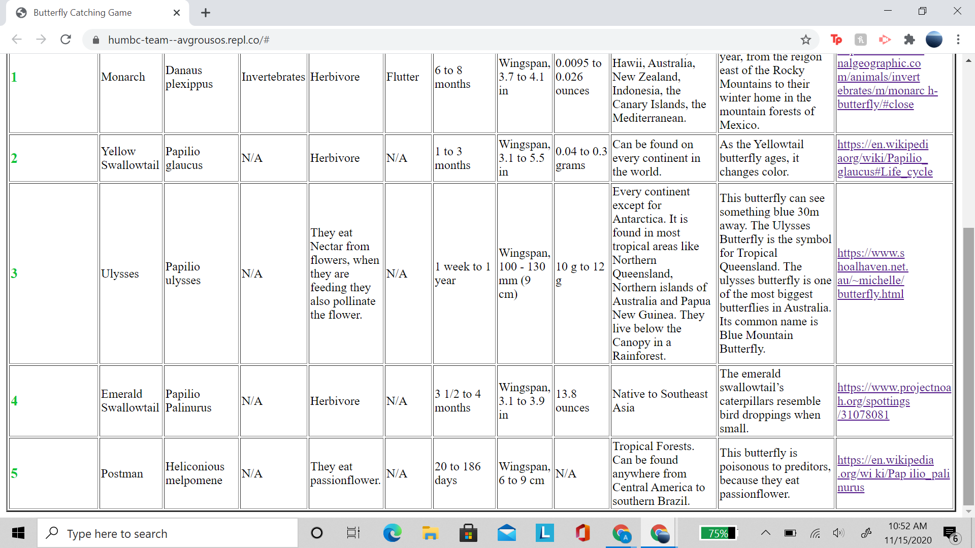Go back with the back arrow
This screenshot has height=548, width=975.
coord(17,40)
